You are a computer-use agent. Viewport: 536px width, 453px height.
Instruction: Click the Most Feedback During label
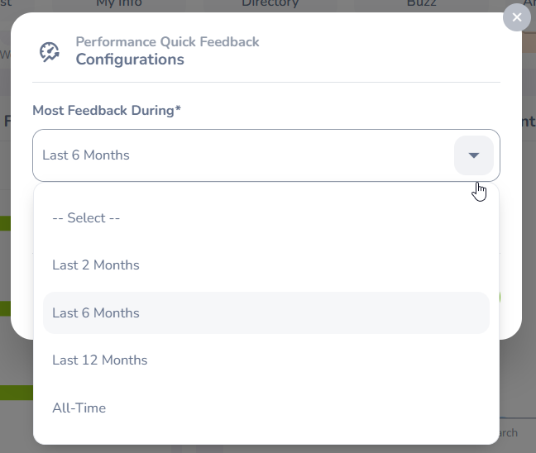pos(107,111)
